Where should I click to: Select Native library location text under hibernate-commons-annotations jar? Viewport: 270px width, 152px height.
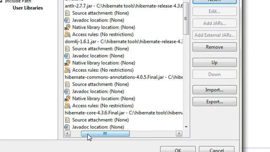(104, 98)
